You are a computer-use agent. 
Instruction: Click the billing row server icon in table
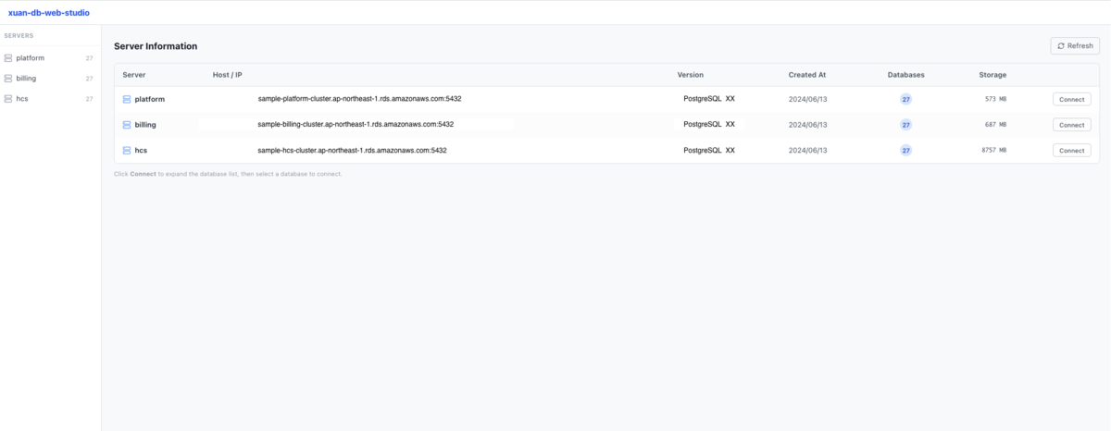pyautogui.click(x=127, y=125)
